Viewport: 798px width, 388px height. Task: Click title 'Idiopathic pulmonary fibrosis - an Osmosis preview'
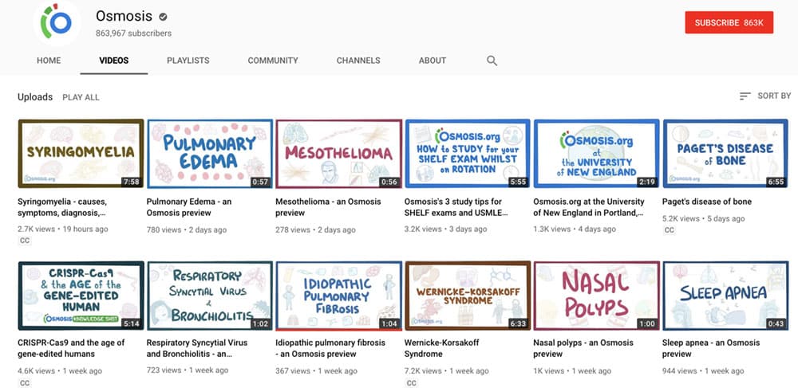330,348
